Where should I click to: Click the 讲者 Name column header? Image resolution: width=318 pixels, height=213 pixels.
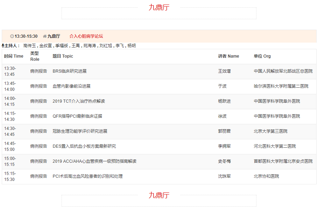[x=228, y=56]
